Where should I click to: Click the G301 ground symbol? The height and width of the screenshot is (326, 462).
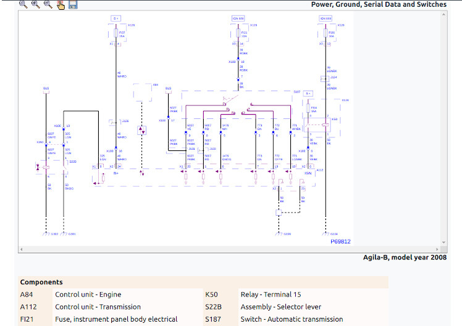[64, 234]
